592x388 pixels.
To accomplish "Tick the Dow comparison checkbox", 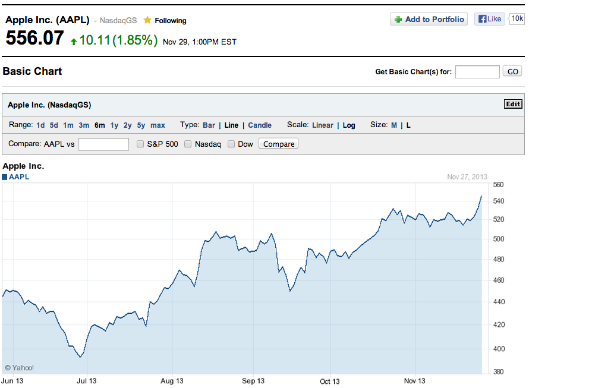I will (231, 144).
